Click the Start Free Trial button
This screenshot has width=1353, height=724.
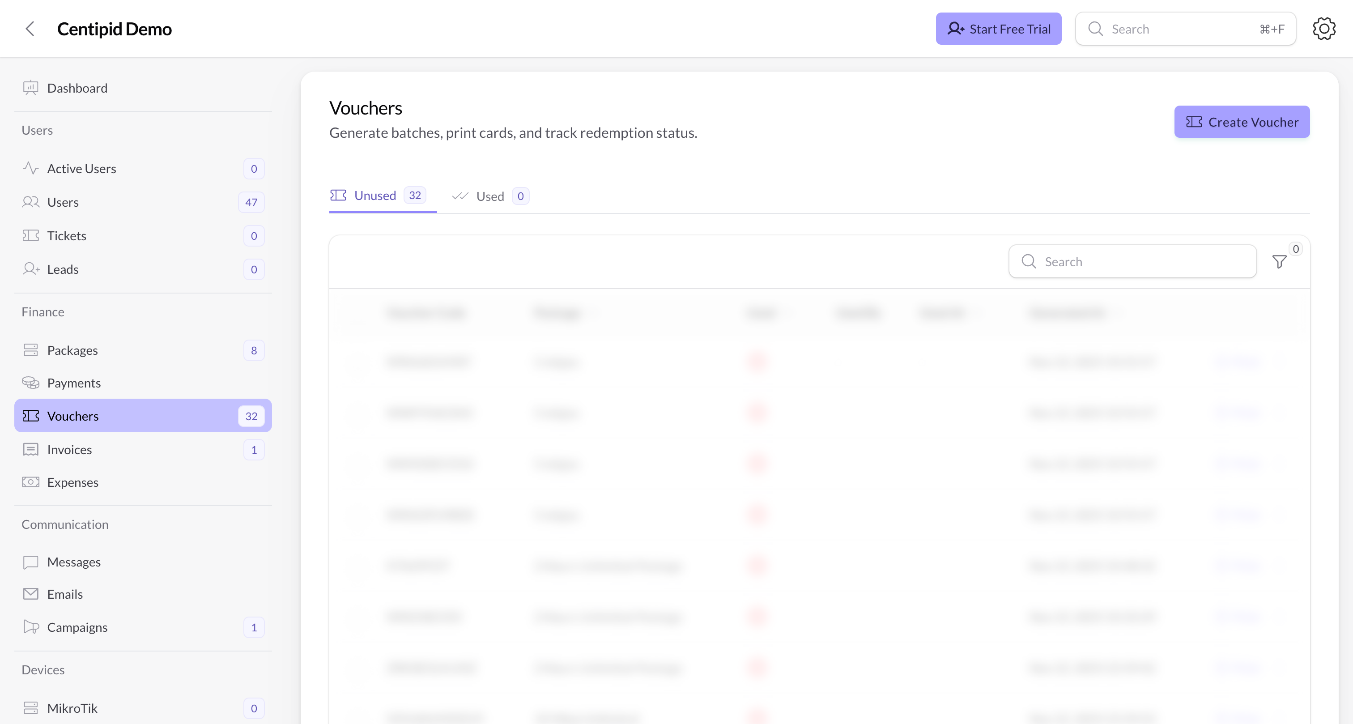[x=998, y=28]
